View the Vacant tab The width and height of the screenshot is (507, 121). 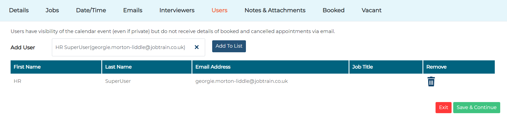(371, 10)
